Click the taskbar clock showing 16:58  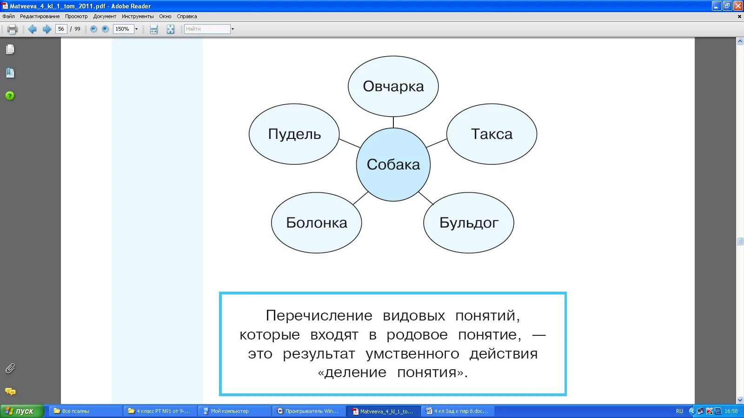[x=731, y=411]
